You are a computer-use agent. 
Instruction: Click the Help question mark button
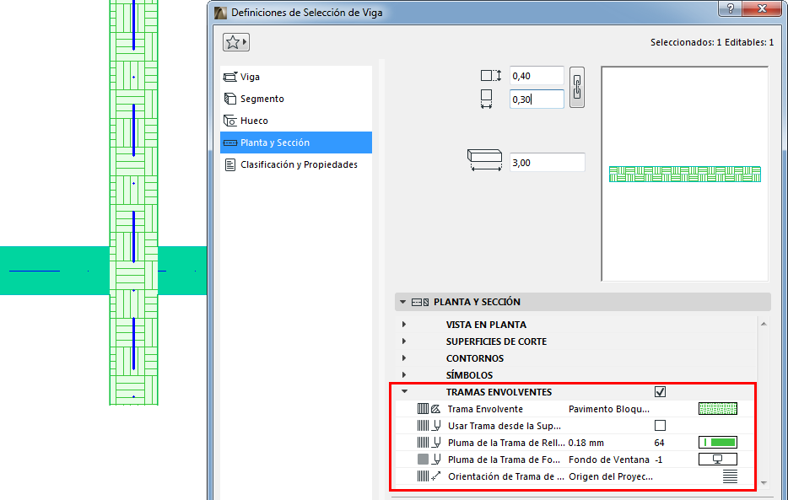click(730, 8)
